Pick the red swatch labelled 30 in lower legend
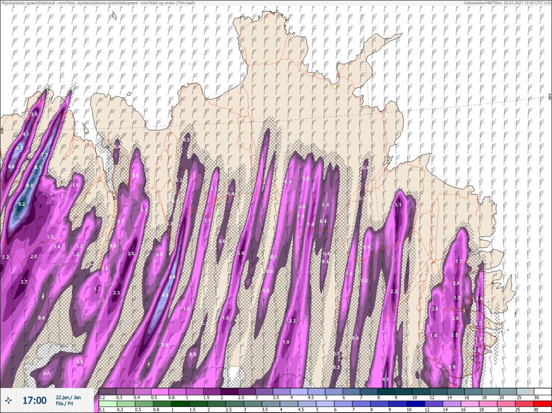 click(542, 404)
